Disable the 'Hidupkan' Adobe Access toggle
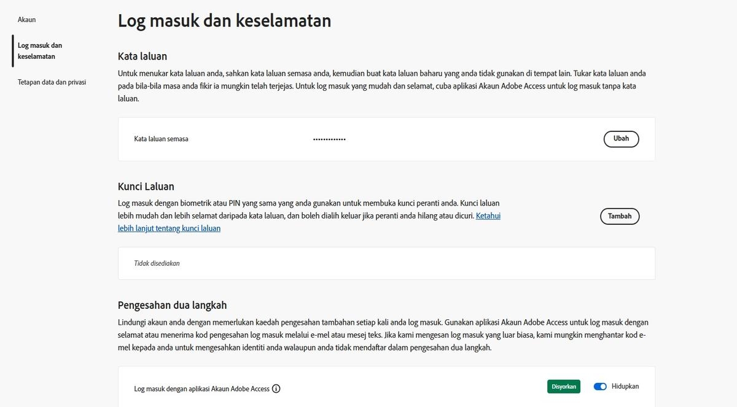The width and height of the screenshot is (737, 407). tap(600, 386)
